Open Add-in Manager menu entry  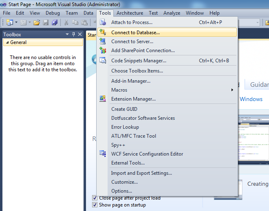pyautogui.click(x=167, y=81)
